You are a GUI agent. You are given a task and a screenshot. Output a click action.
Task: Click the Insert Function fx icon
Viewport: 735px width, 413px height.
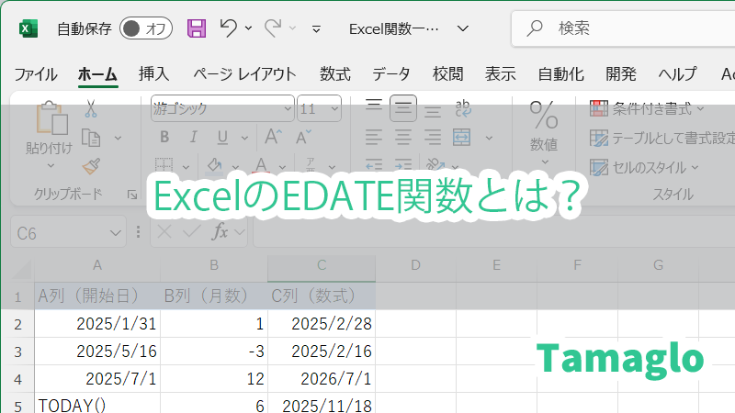click(220, 232)
